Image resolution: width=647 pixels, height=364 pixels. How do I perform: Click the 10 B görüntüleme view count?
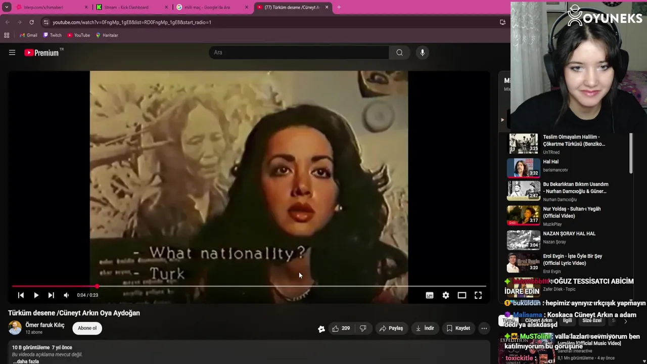click(31, 348)
